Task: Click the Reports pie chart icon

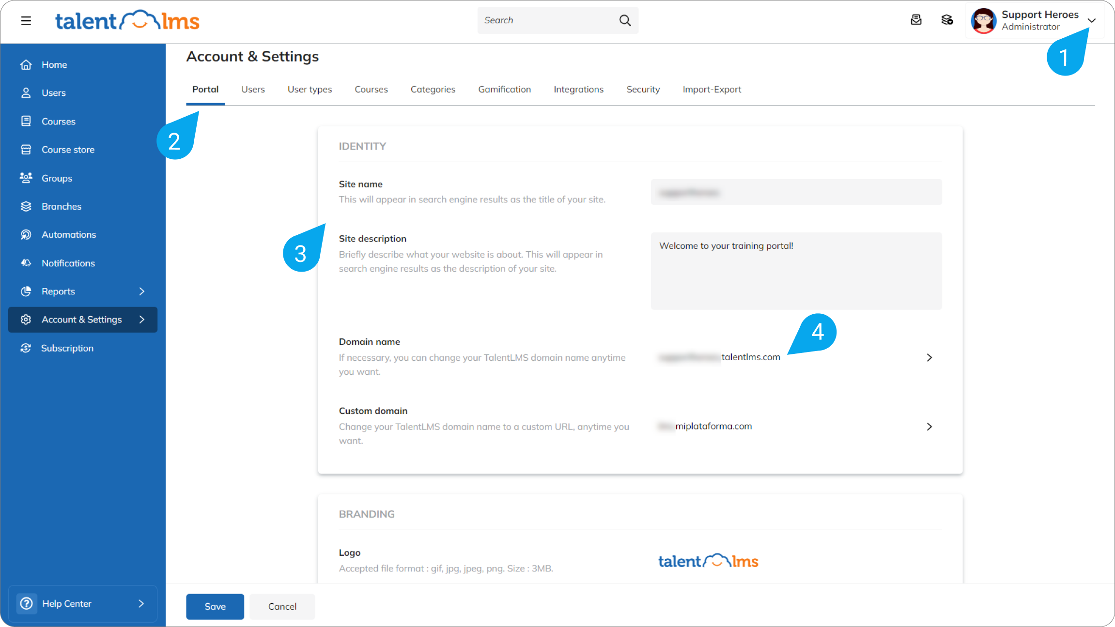Action: (x=26, y=291)
